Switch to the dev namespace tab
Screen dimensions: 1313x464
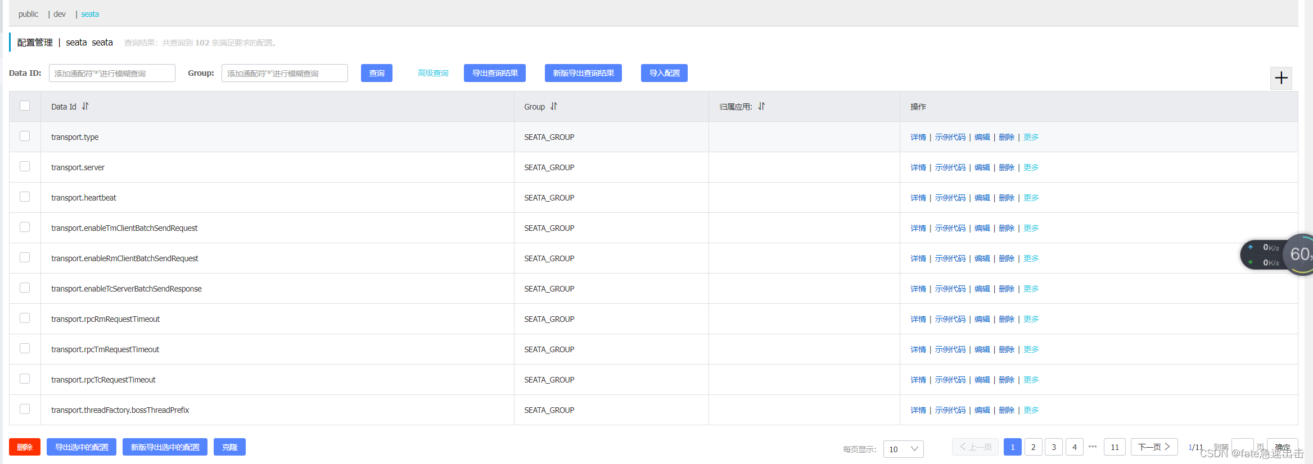click(x=60, y=14)
